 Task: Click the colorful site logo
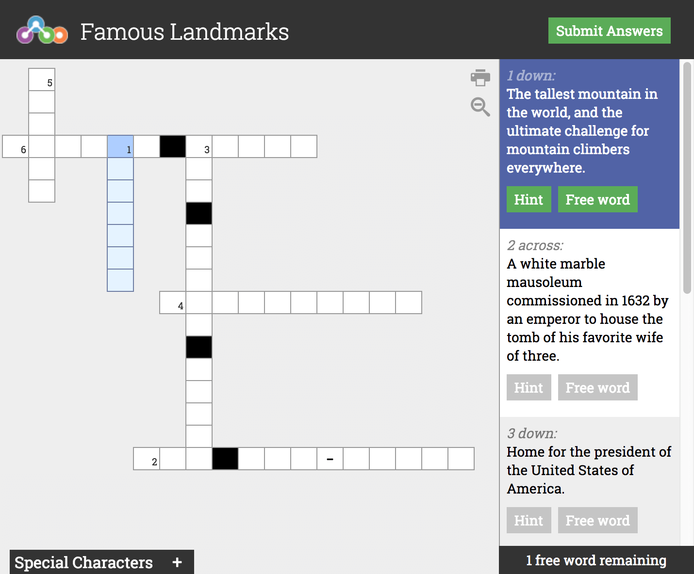[x=42, y=31]
